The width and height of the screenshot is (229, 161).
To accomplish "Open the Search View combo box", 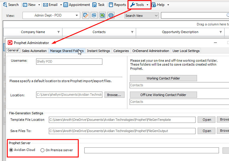I will coord(141,16).
